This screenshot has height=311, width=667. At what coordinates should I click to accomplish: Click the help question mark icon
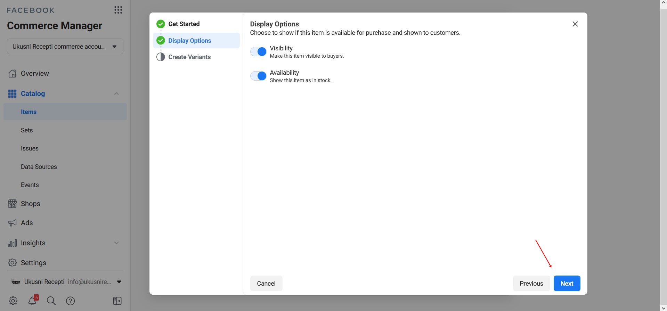[71, 301]
